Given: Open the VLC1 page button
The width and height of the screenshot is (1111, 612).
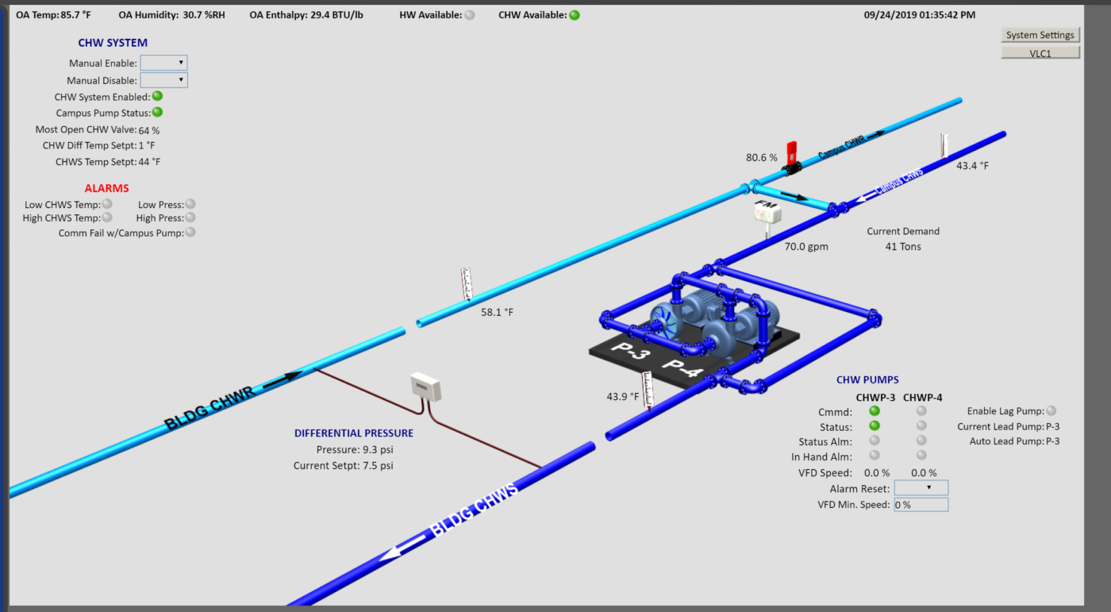Looking at the screenshot, I should tap(1040, 52).
